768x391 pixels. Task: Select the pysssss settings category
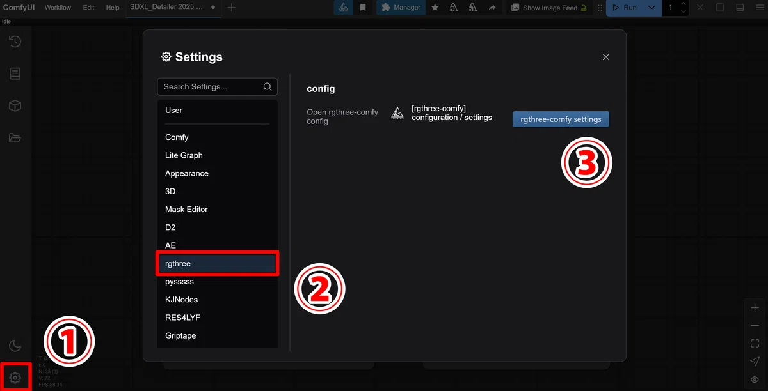pyautogui.click(x=217, y=281)
